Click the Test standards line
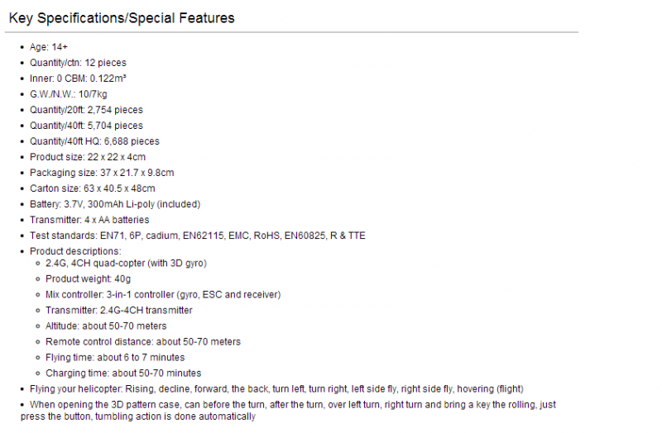 click(198, 236)
